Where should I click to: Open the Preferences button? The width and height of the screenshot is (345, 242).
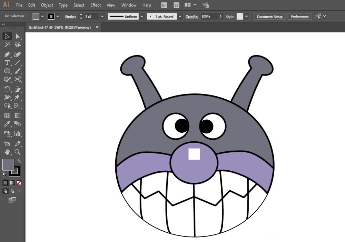(299, 17)
